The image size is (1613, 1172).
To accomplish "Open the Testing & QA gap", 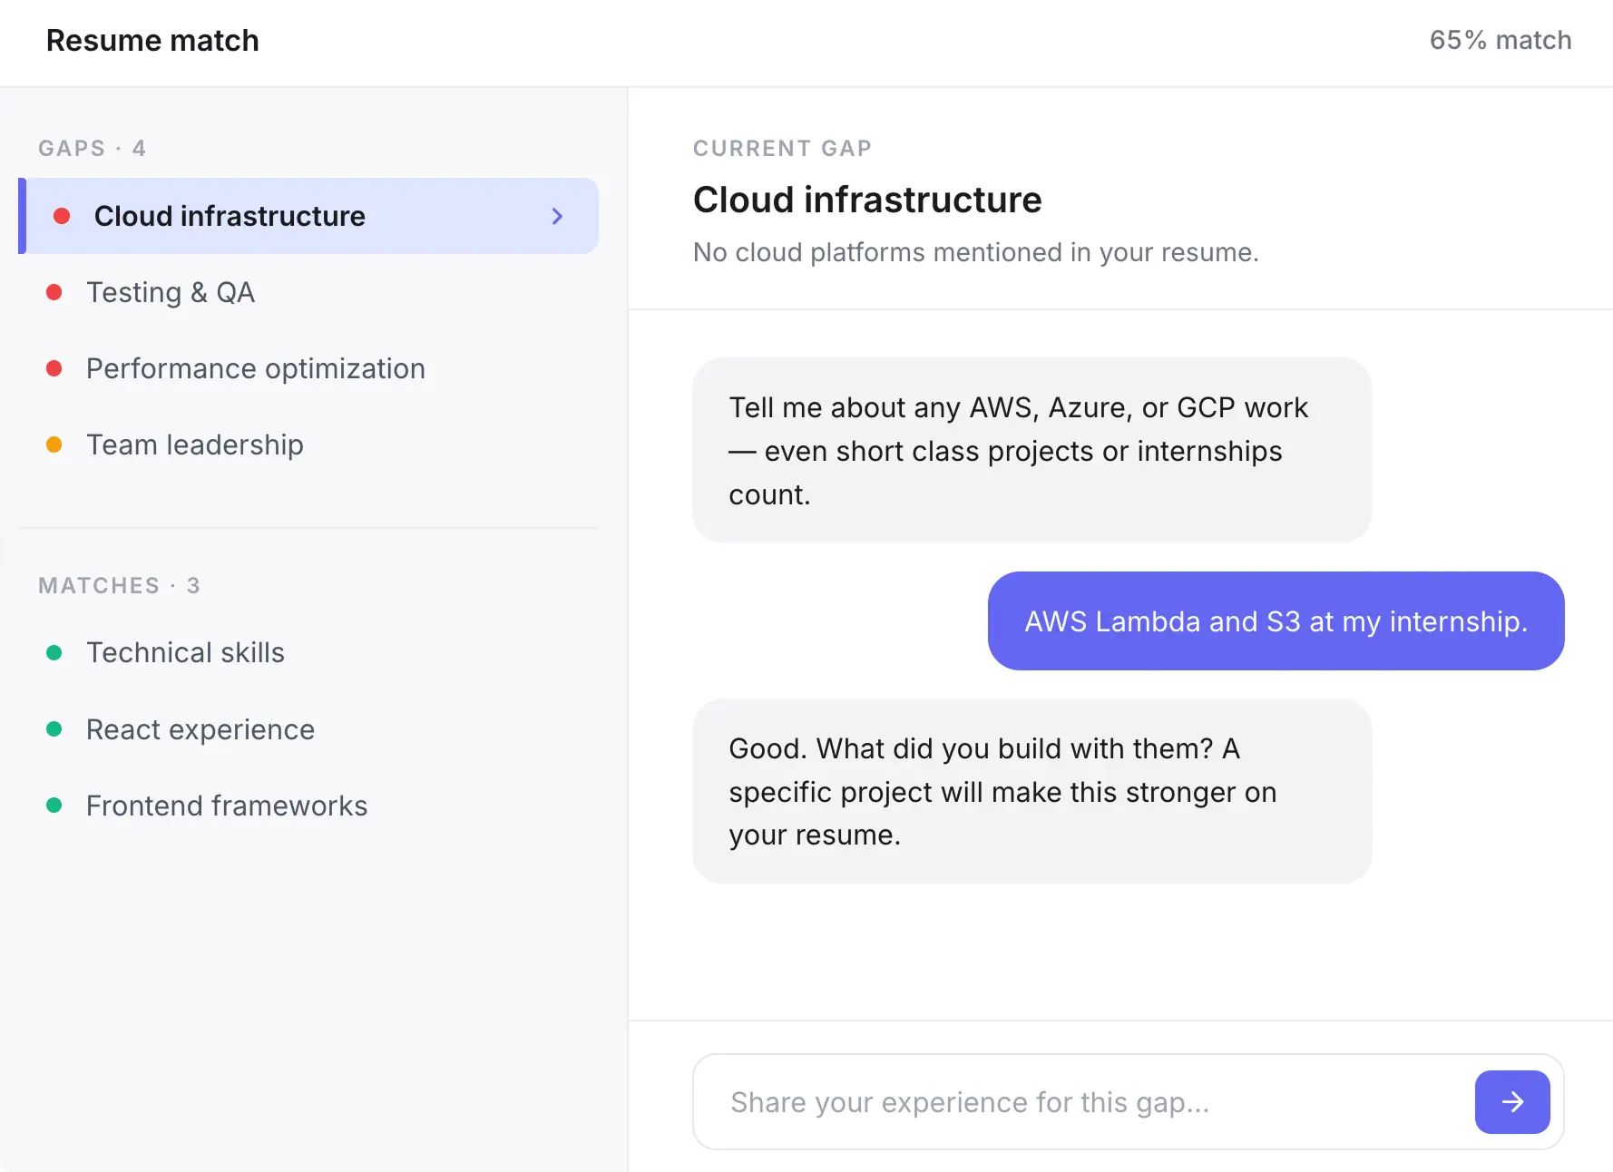I will click(308, 292).
